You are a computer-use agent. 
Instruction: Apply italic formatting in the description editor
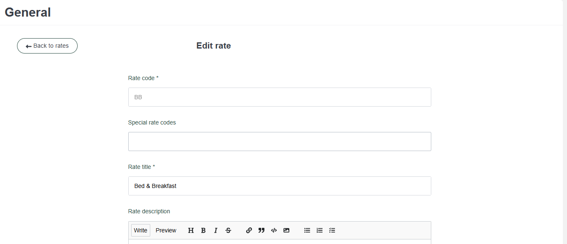pos(216,230)
